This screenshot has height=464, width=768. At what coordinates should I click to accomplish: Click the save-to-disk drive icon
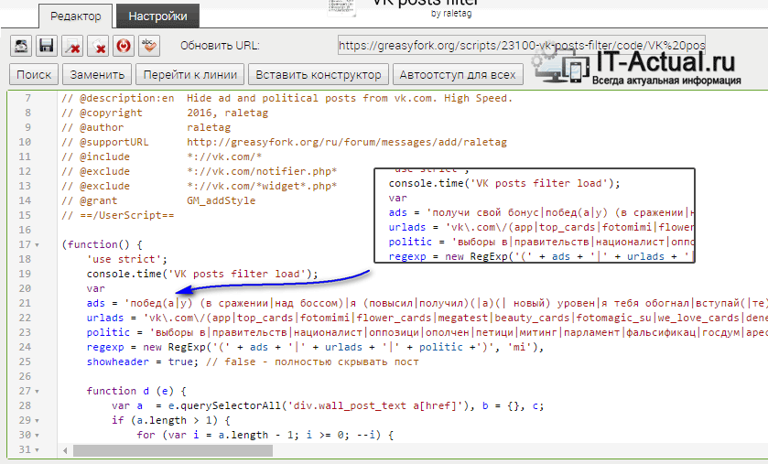(x=21, y=46)
